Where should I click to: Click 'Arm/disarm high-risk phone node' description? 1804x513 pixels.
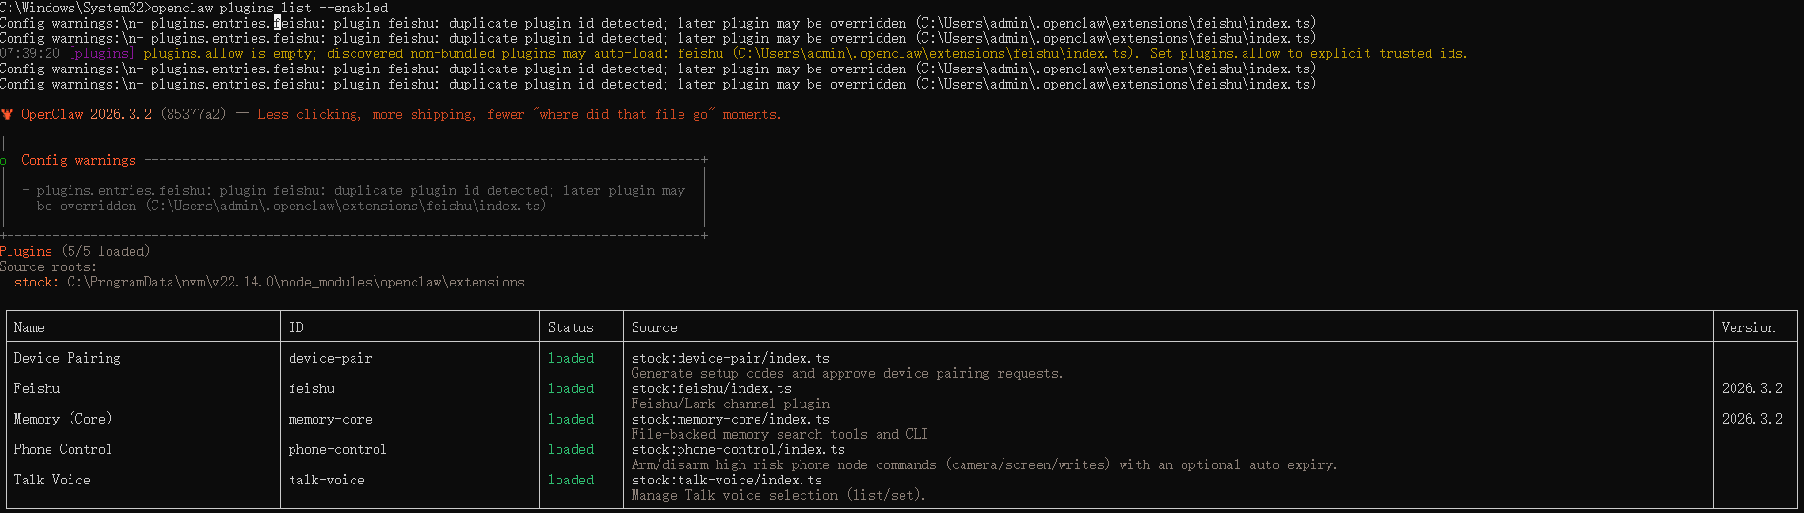(x=984, y=464)
